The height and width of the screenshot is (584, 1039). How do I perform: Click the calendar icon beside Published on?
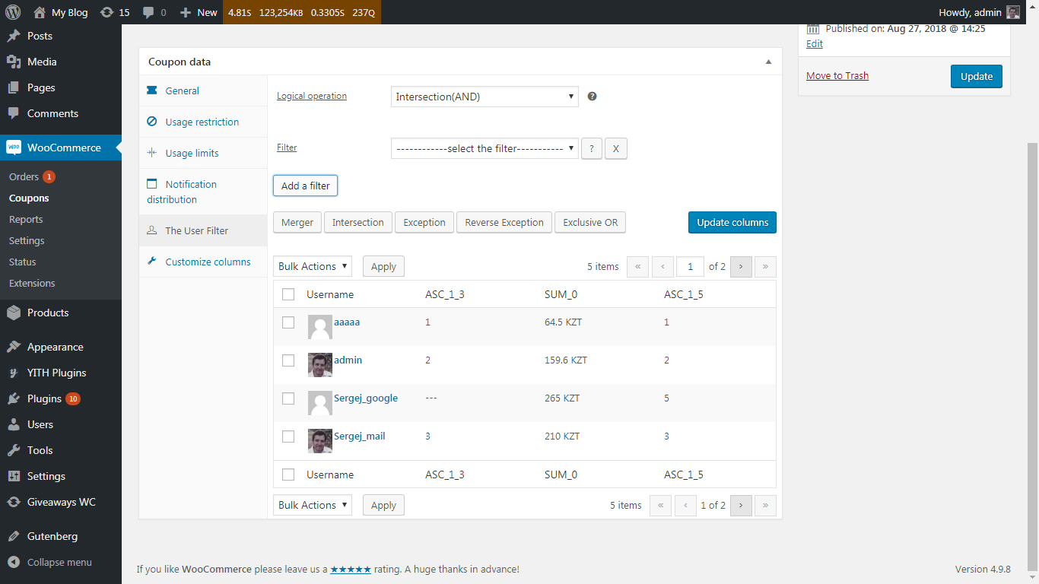coord(813,29)
